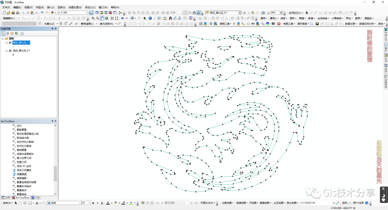
Task: Open the 自定义(C) menu
Action: tap(90, 7)
